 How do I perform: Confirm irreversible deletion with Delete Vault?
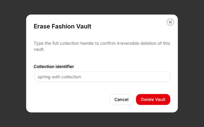coord(153,99)
